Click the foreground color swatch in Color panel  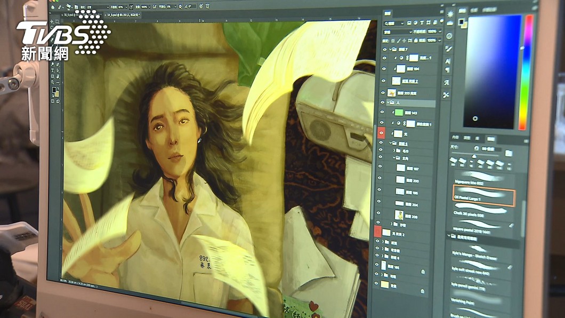coord(461,22)
